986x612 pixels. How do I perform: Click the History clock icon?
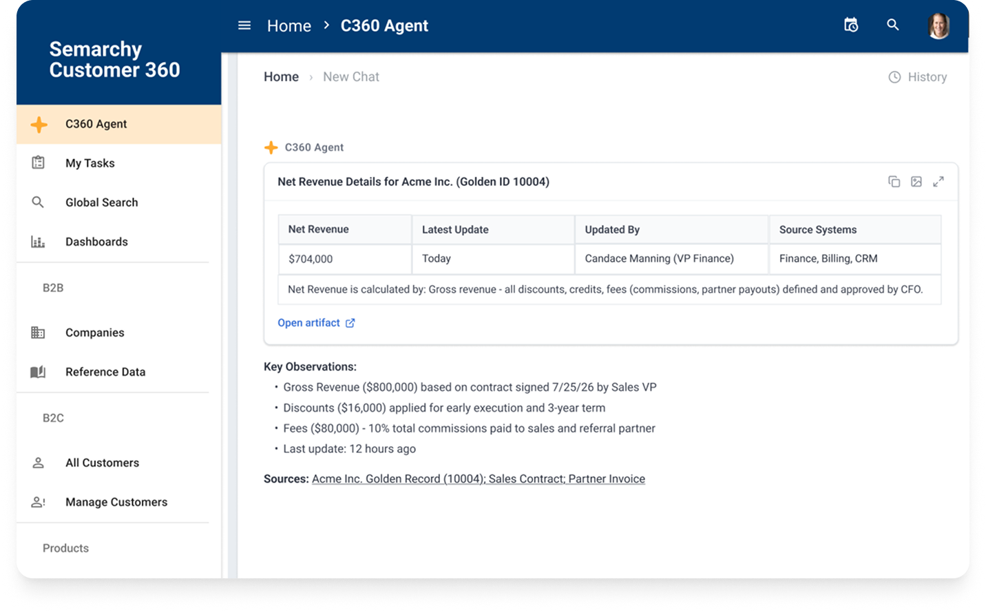coord(894,77)
